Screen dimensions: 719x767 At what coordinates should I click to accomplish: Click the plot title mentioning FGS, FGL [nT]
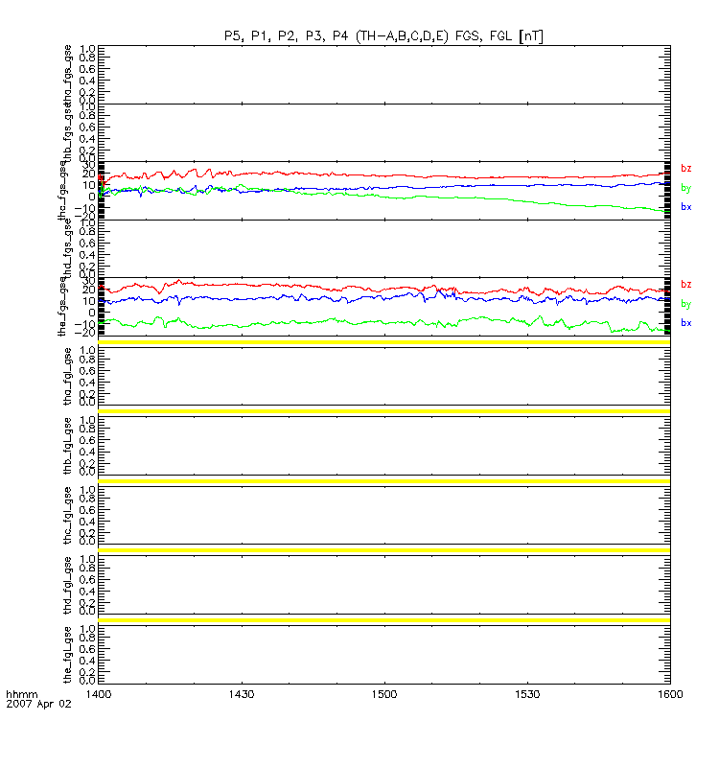[383, 36]
